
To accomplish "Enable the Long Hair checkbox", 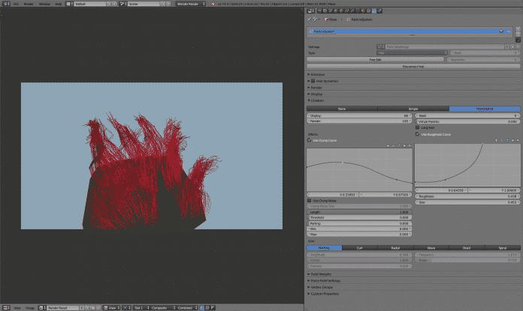I will click(419, 127).
